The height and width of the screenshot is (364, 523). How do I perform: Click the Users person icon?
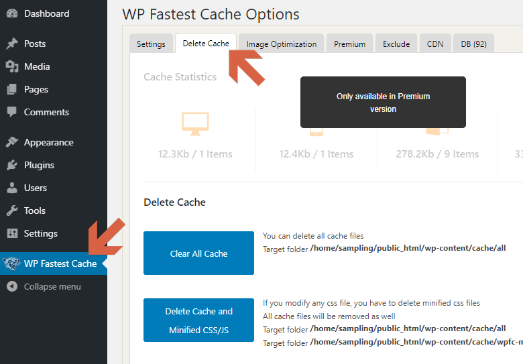12,188
